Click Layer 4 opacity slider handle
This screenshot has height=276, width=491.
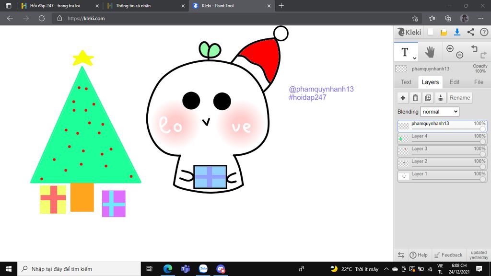(x=482, y=141)
